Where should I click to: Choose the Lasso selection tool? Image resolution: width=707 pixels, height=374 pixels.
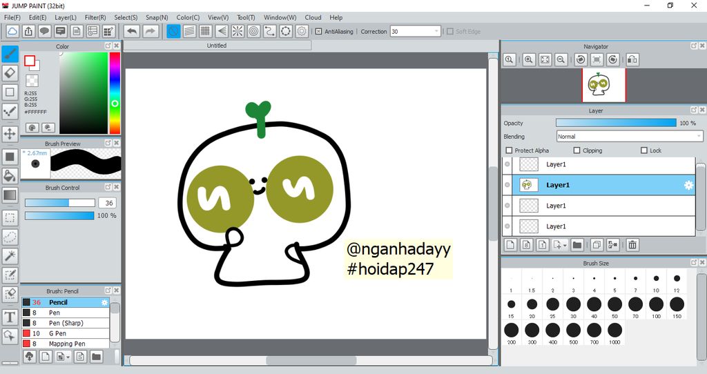(10, 237)
